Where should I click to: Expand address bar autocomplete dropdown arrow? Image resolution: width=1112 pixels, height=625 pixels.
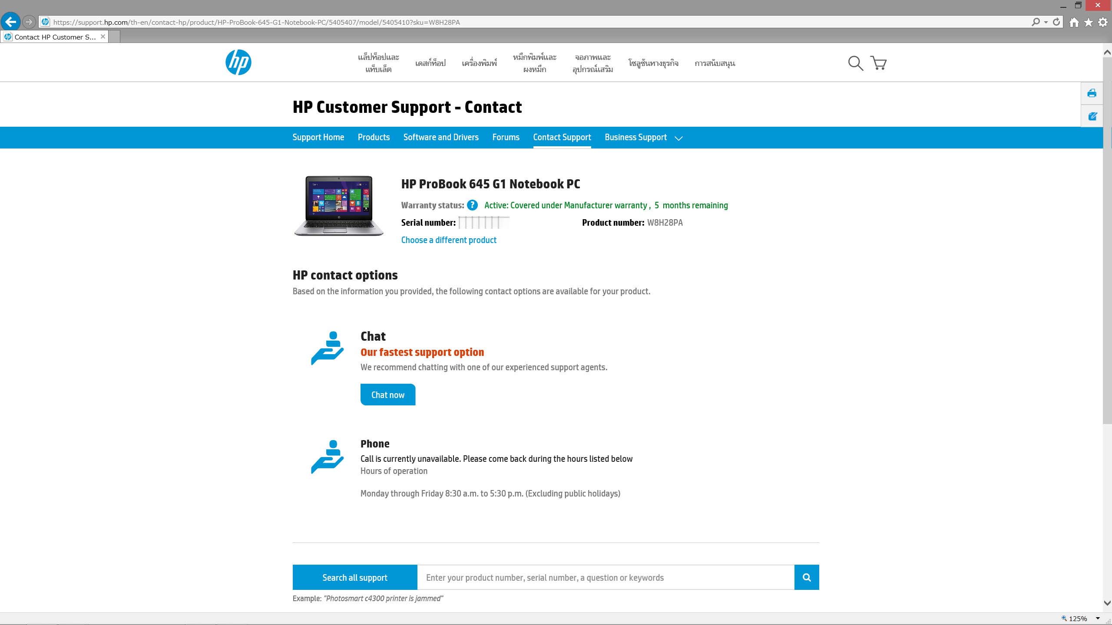coord(1046,22)
